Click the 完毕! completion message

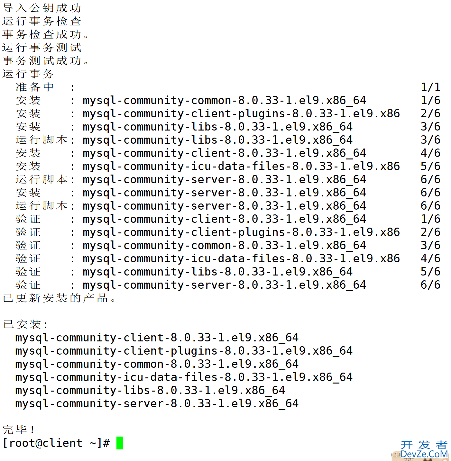coord(18,430)
